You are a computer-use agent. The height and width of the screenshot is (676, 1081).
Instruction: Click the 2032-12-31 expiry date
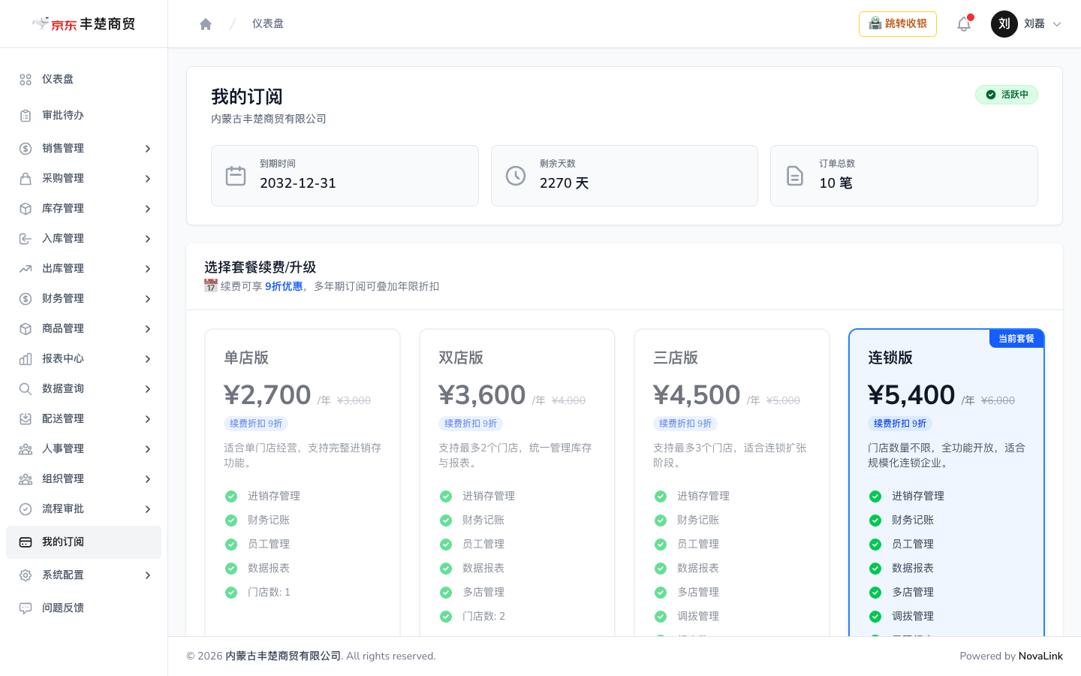coord(298,183)
